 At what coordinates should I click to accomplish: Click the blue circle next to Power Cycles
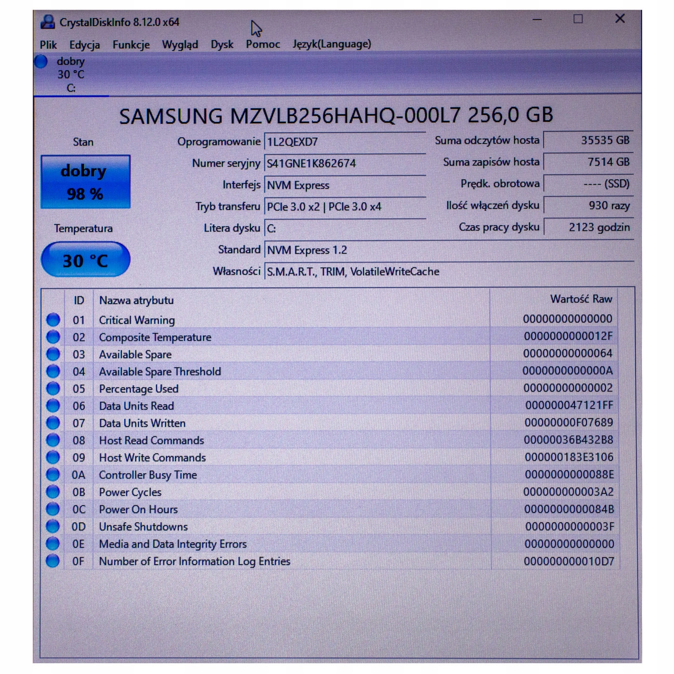click(52, 492)
